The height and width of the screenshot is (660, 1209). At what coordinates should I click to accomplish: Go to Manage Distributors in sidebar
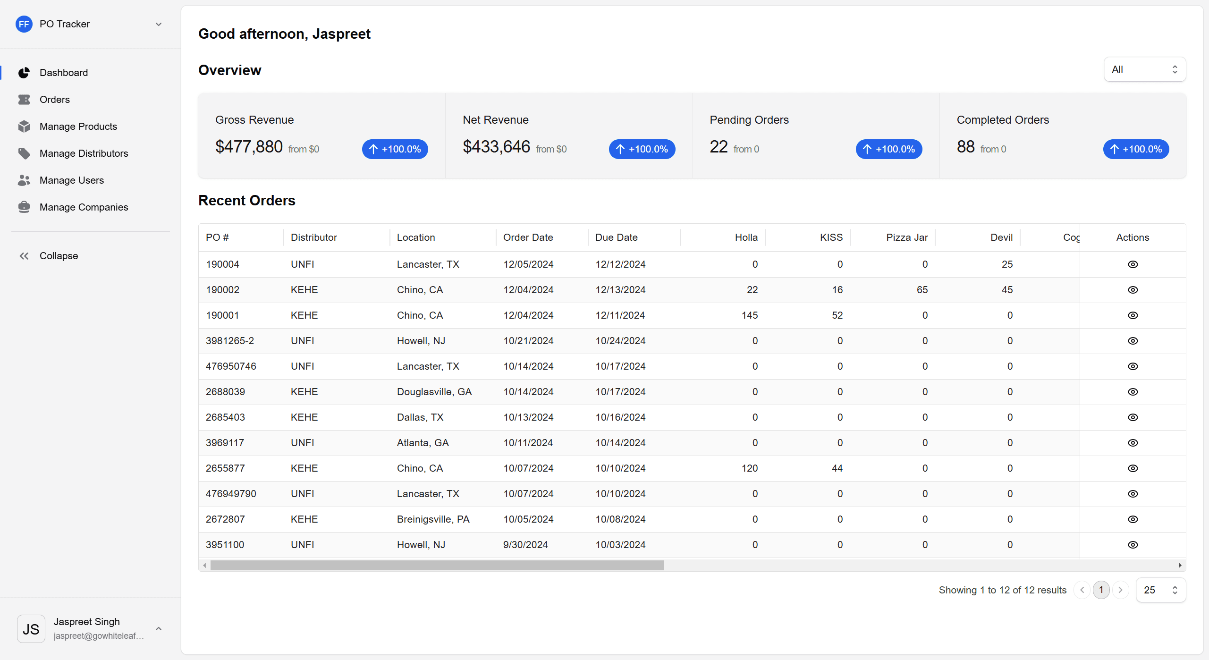pos(84,153)
